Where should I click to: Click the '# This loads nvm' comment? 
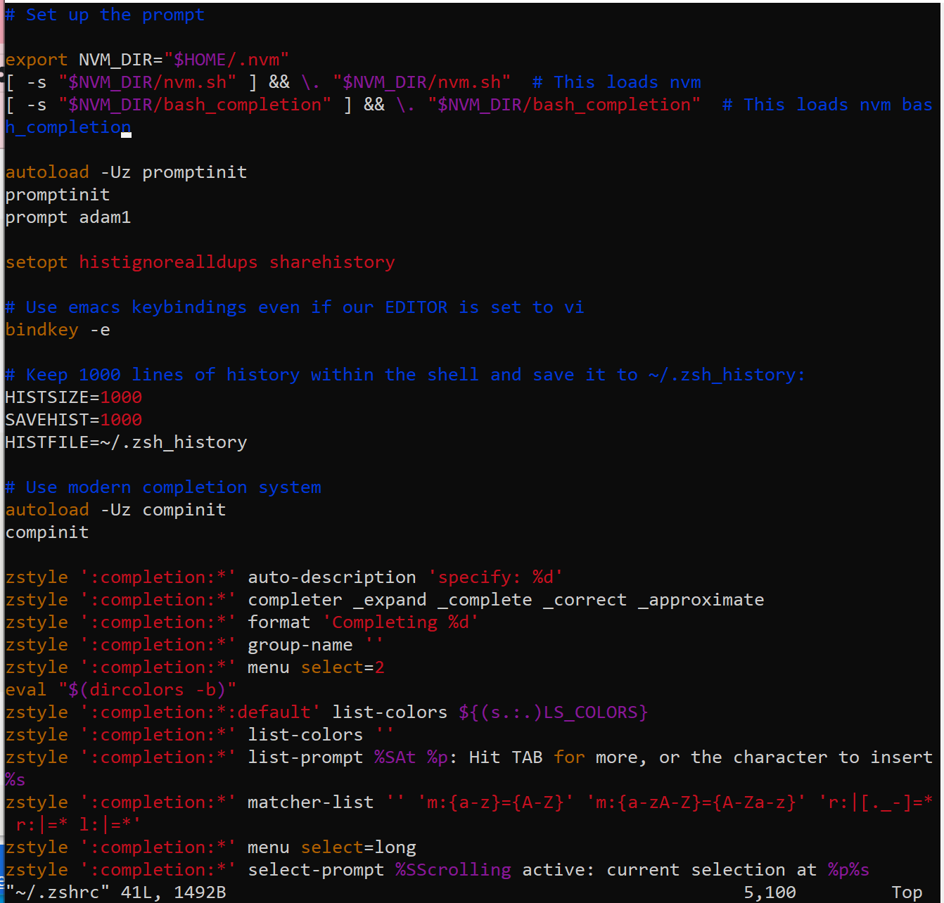pos(617,82)
